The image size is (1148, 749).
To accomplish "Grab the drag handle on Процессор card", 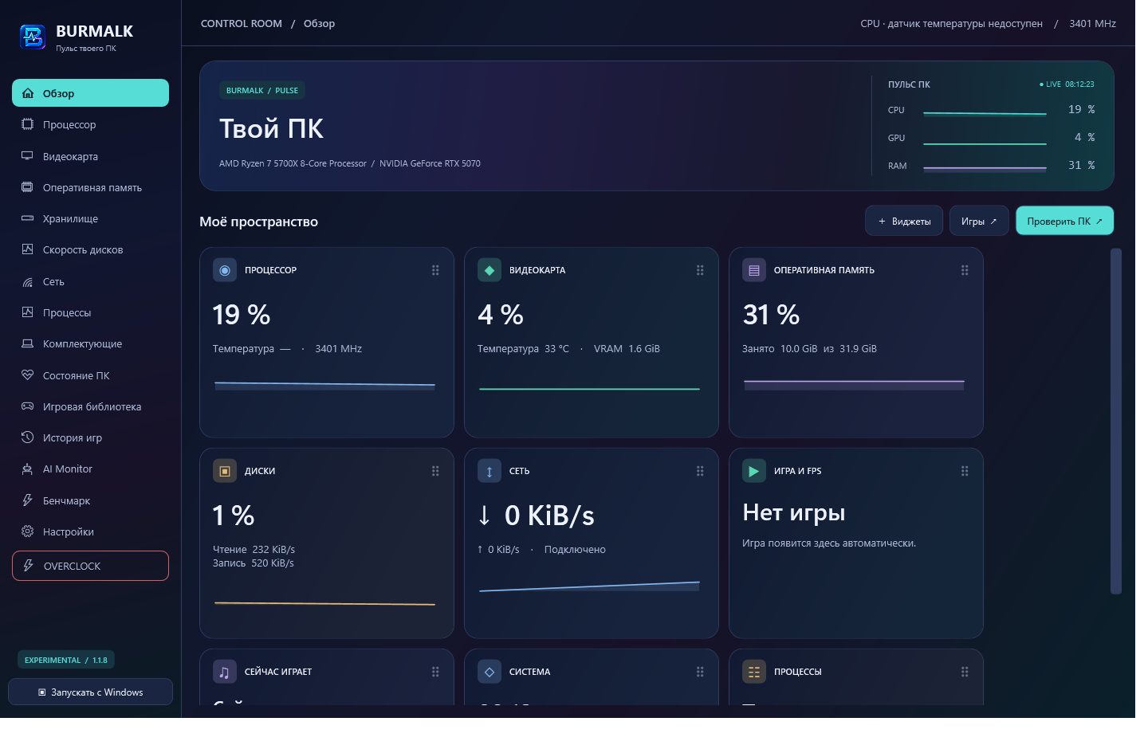I will point(435,270).
